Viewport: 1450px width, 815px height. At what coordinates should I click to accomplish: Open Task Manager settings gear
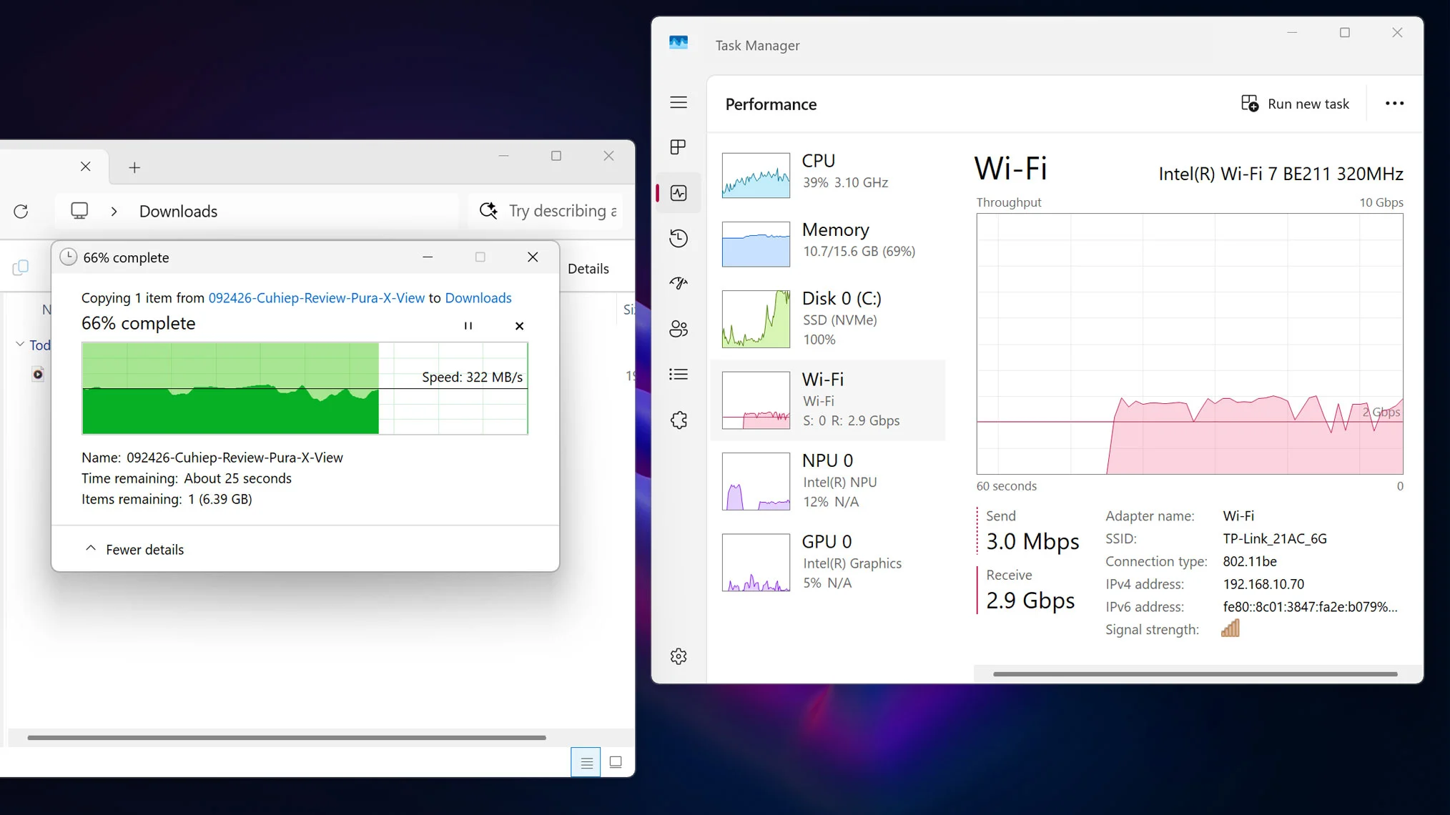pyautogui.click(x=679, y=656)
